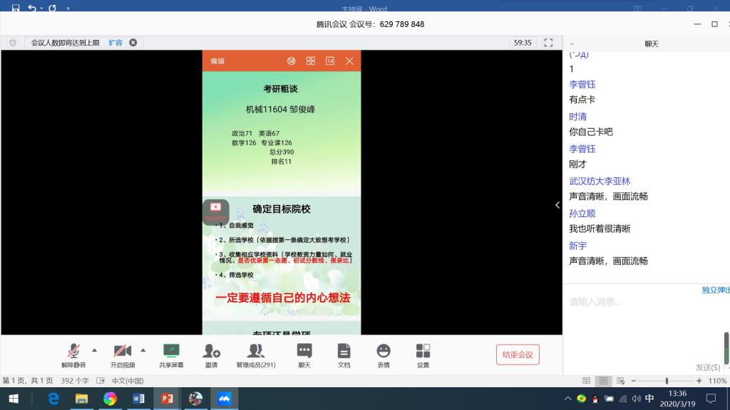Screen dimensions: 730x410
Task: Toggle the grid layout icon on the orange bar
Action: tap(310, 61)
